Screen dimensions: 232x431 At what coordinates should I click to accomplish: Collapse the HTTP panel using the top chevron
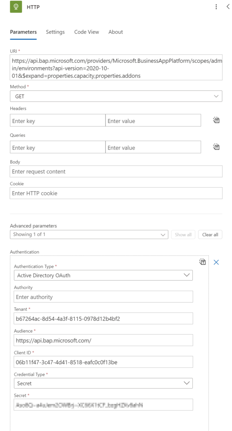coord(228,7)
